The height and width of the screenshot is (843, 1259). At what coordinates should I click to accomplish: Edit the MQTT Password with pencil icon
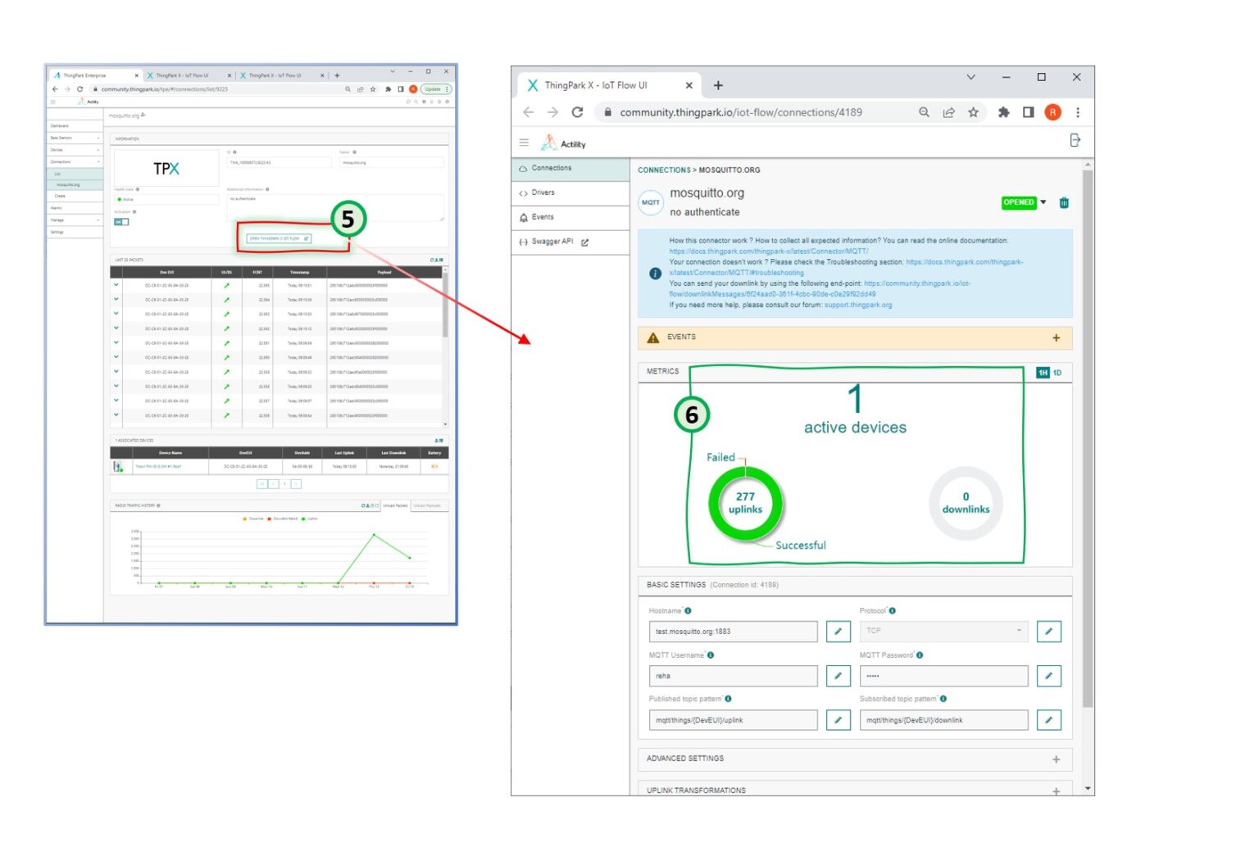point(1048,677)
